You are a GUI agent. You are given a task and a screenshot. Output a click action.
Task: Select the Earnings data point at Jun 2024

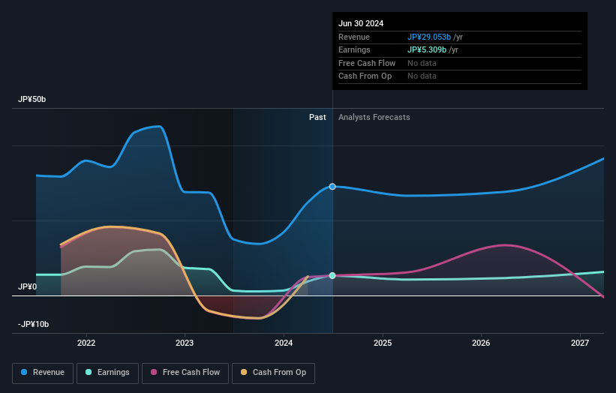click(x=332, y=275)
